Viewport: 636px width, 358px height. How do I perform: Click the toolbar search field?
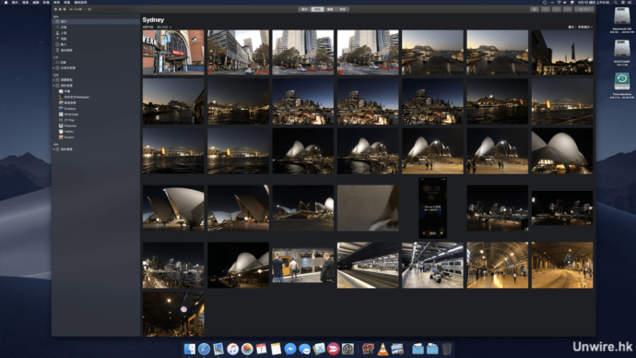coord(583,9)
